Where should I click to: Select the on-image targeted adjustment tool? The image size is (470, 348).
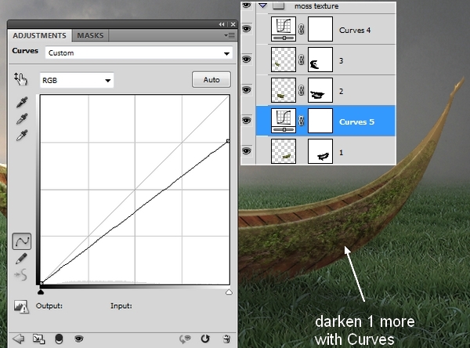tap(20, 79)
